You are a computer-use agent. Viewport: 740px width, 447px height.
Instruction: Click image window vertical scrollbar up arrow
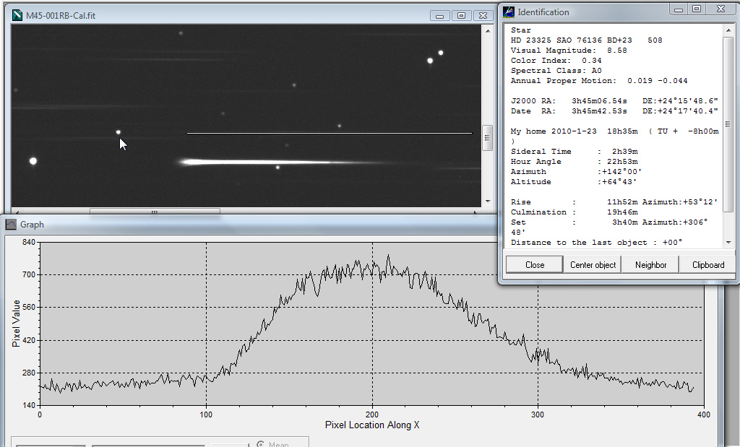[x=488, y=31]
